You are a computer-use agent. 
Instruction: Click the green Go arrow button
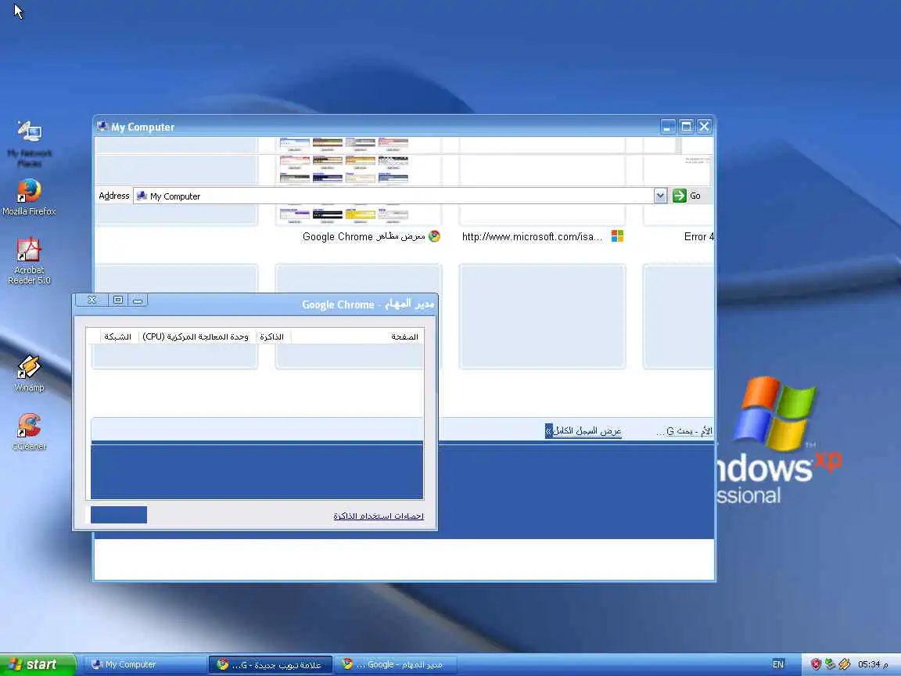[679, 196]
